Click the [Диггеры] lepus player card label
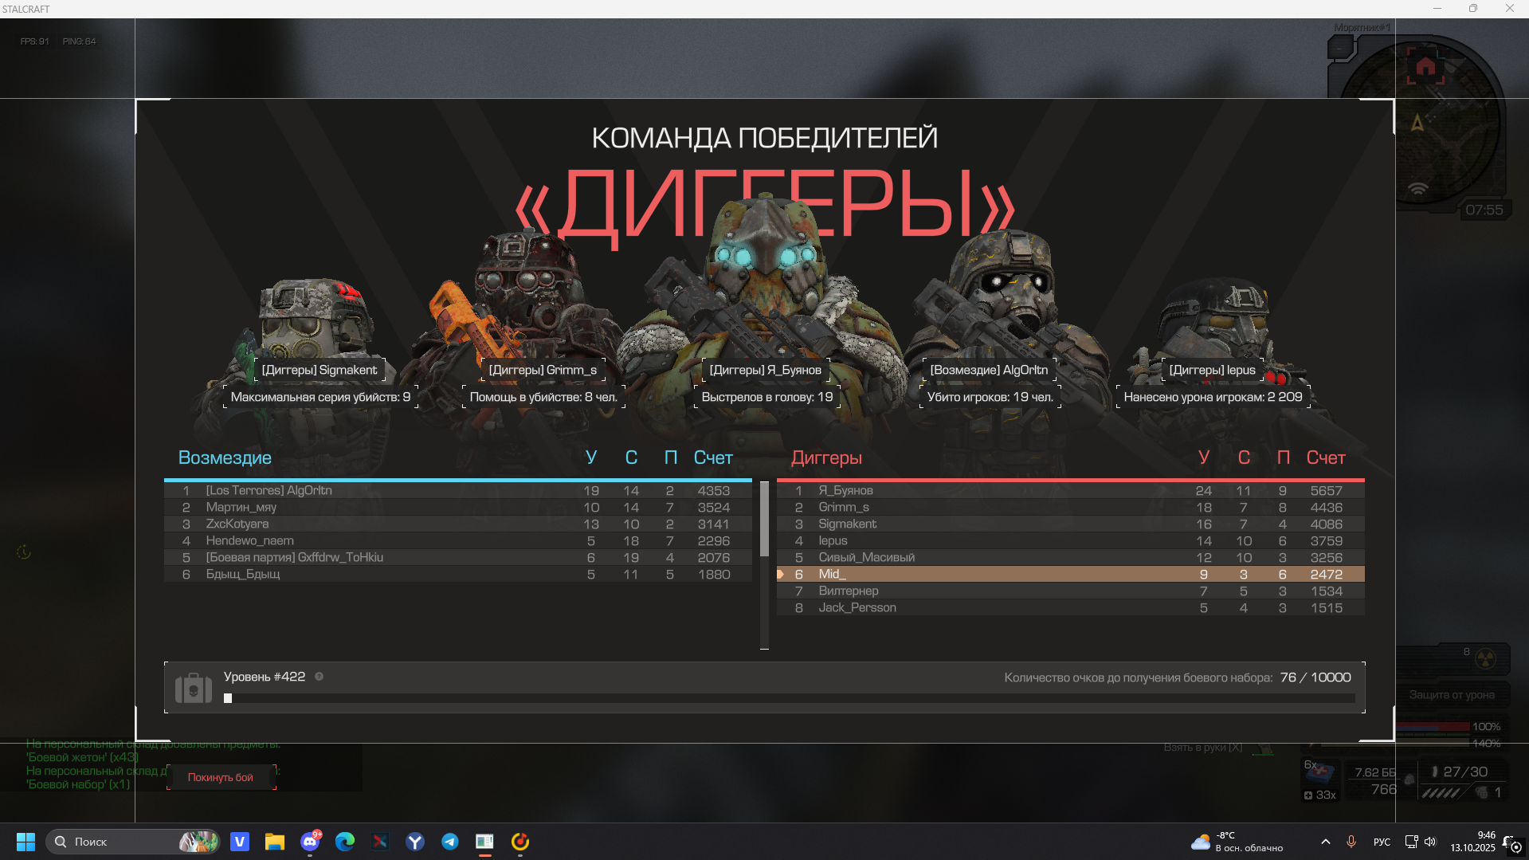Viewport: 1529px width, 860px height. 1212,370
